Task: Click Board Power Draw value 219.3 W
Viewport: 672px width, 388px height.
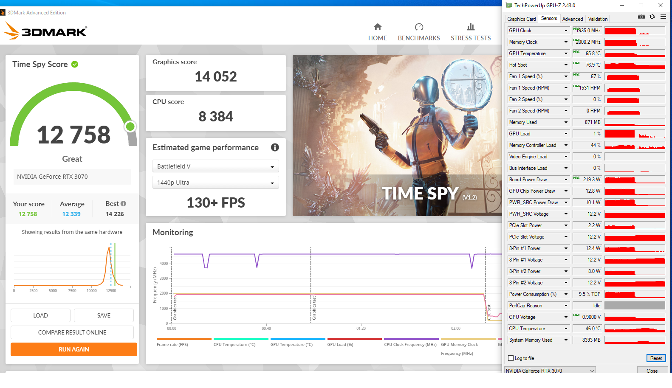Action: (x=587, y=180)
